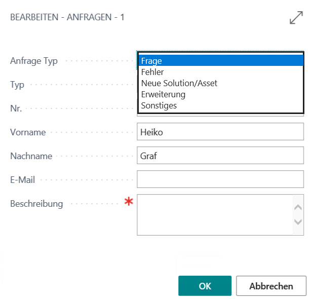Cancel with the Abbrechen button
The image size is (313, 299).
[x=271, y=286]
